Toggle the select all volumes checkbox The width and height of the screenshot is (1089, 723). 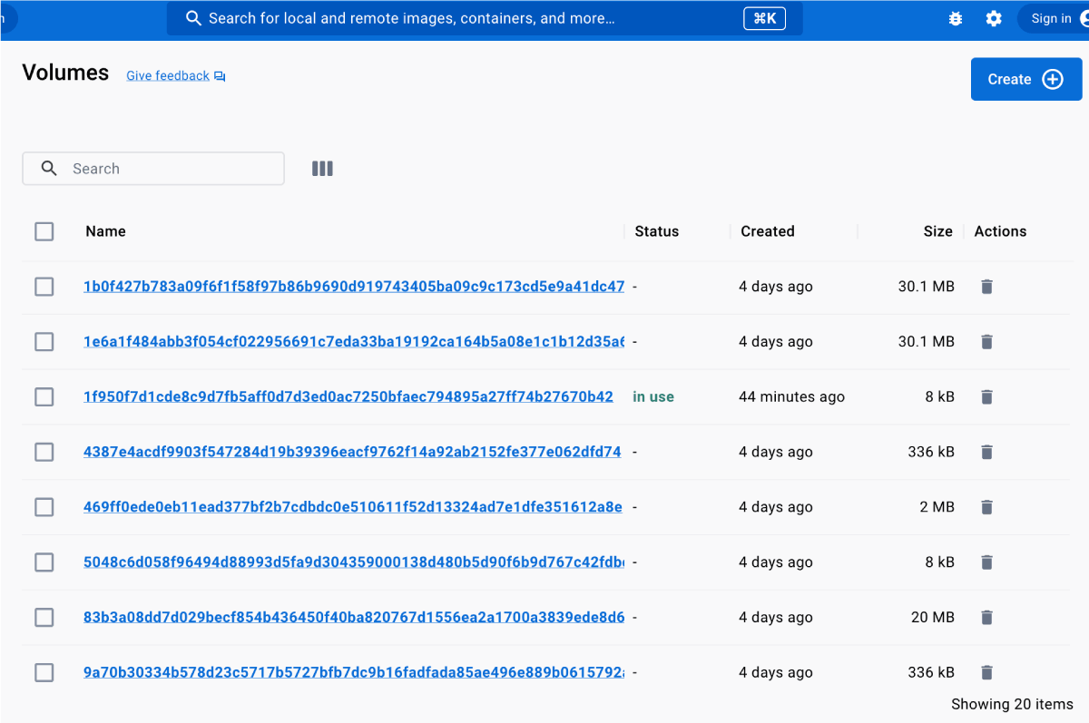click(44, 231)
